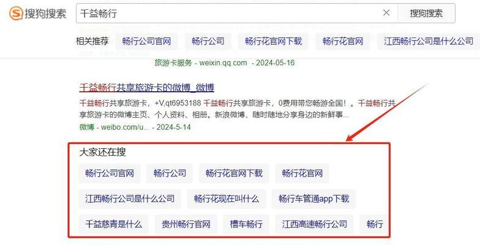The height and width of the screenshot is (245, 480).
Task: Click the 相关推荐 label
Action: coord(92,42)
